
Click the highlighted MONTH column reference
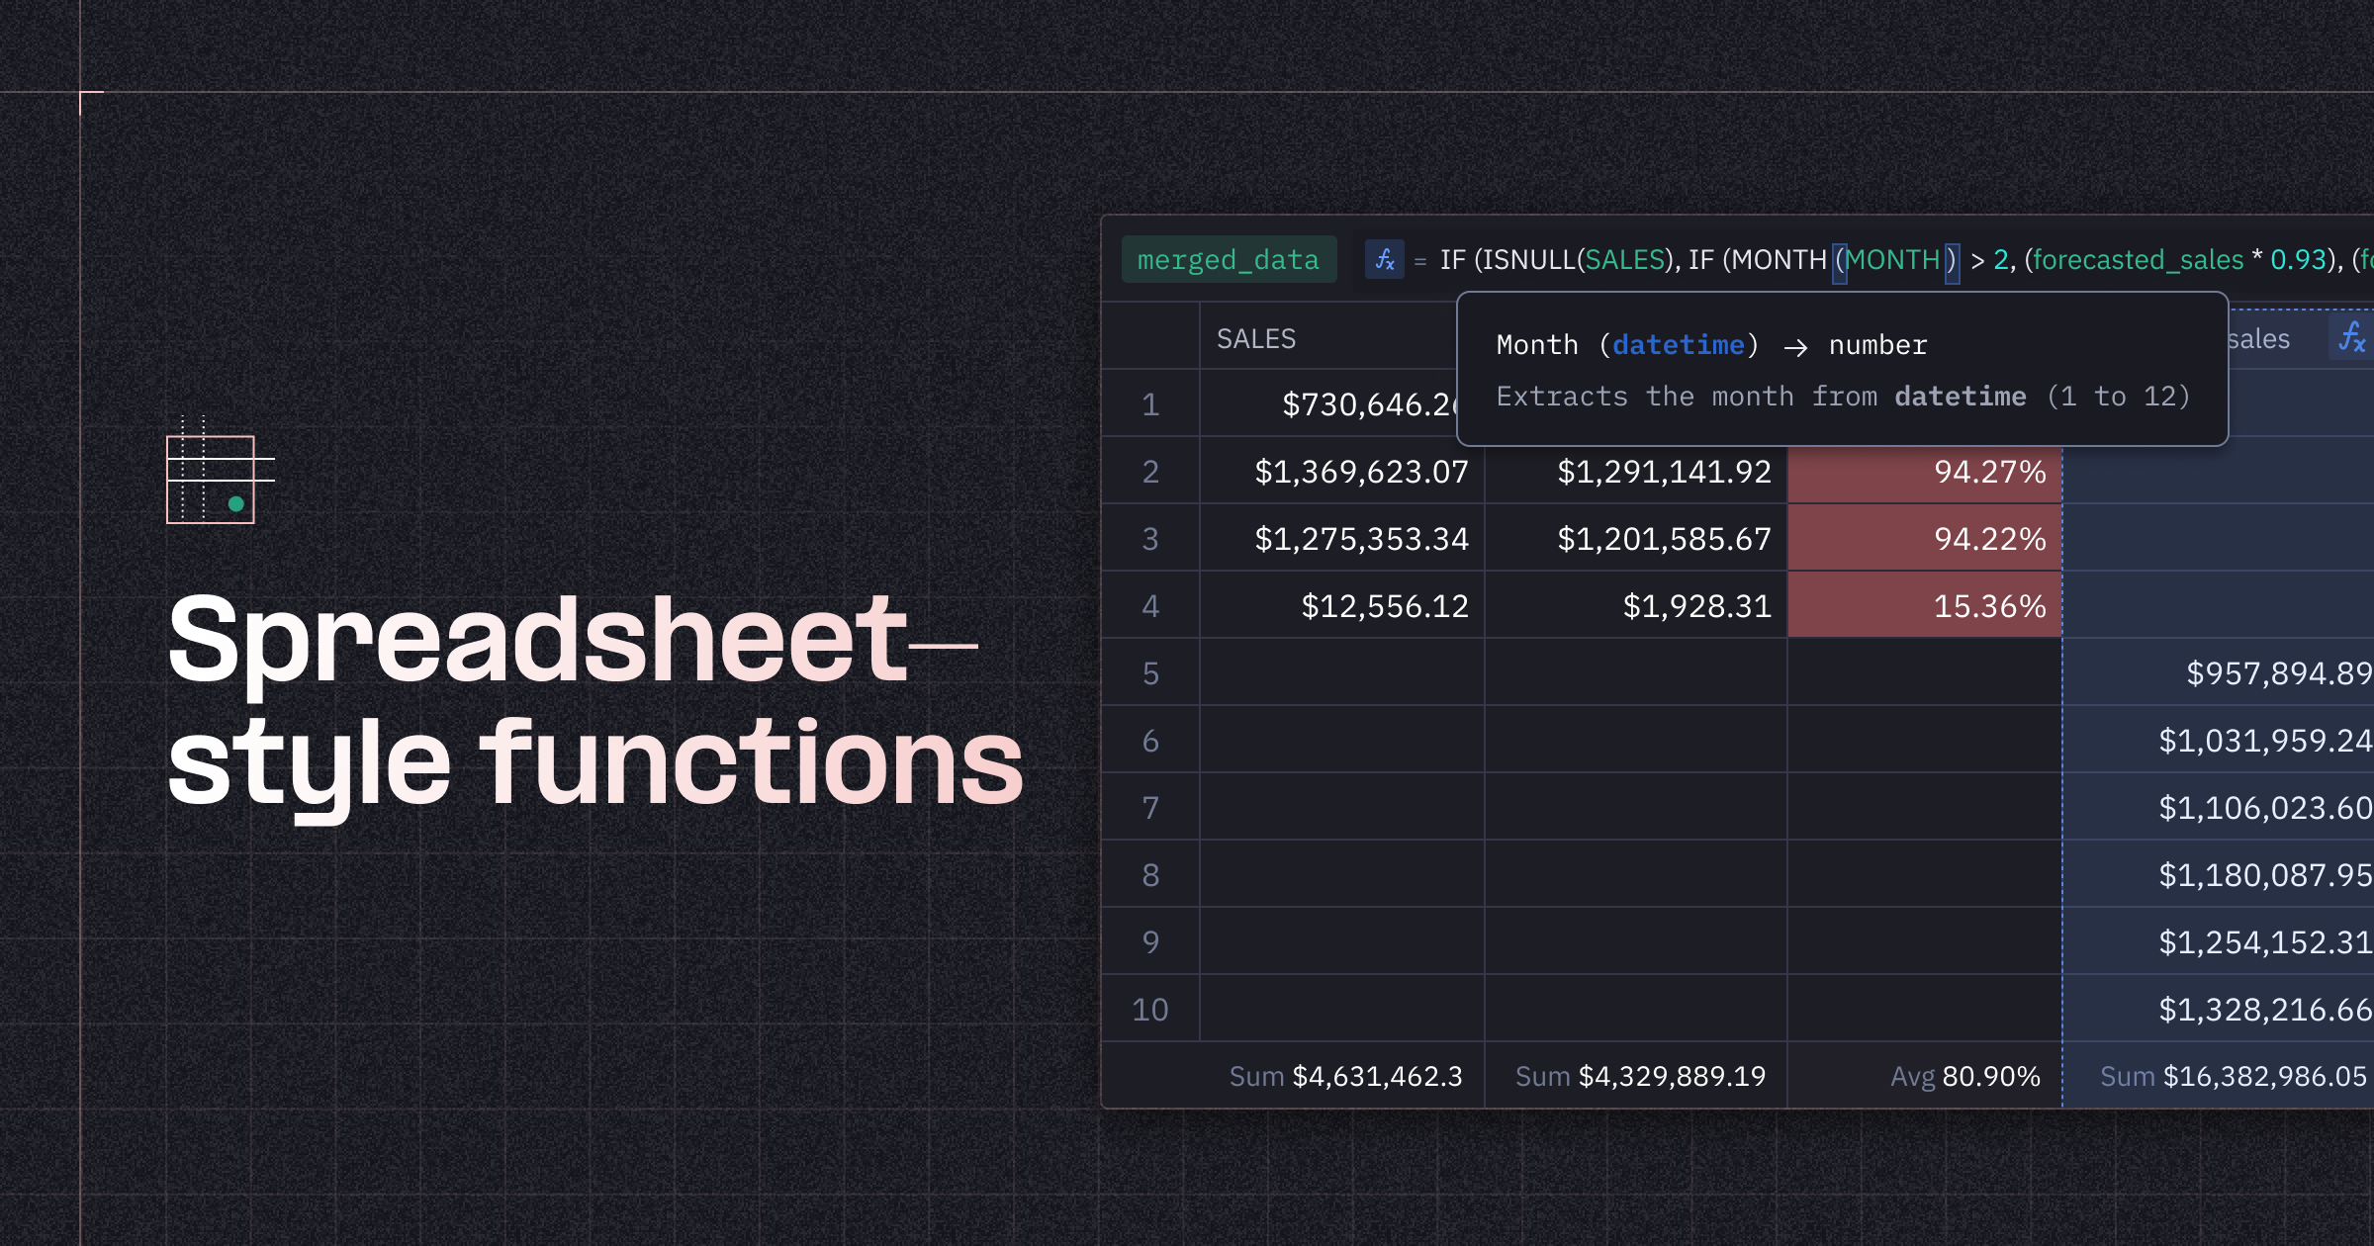(x=1893, y=260)
